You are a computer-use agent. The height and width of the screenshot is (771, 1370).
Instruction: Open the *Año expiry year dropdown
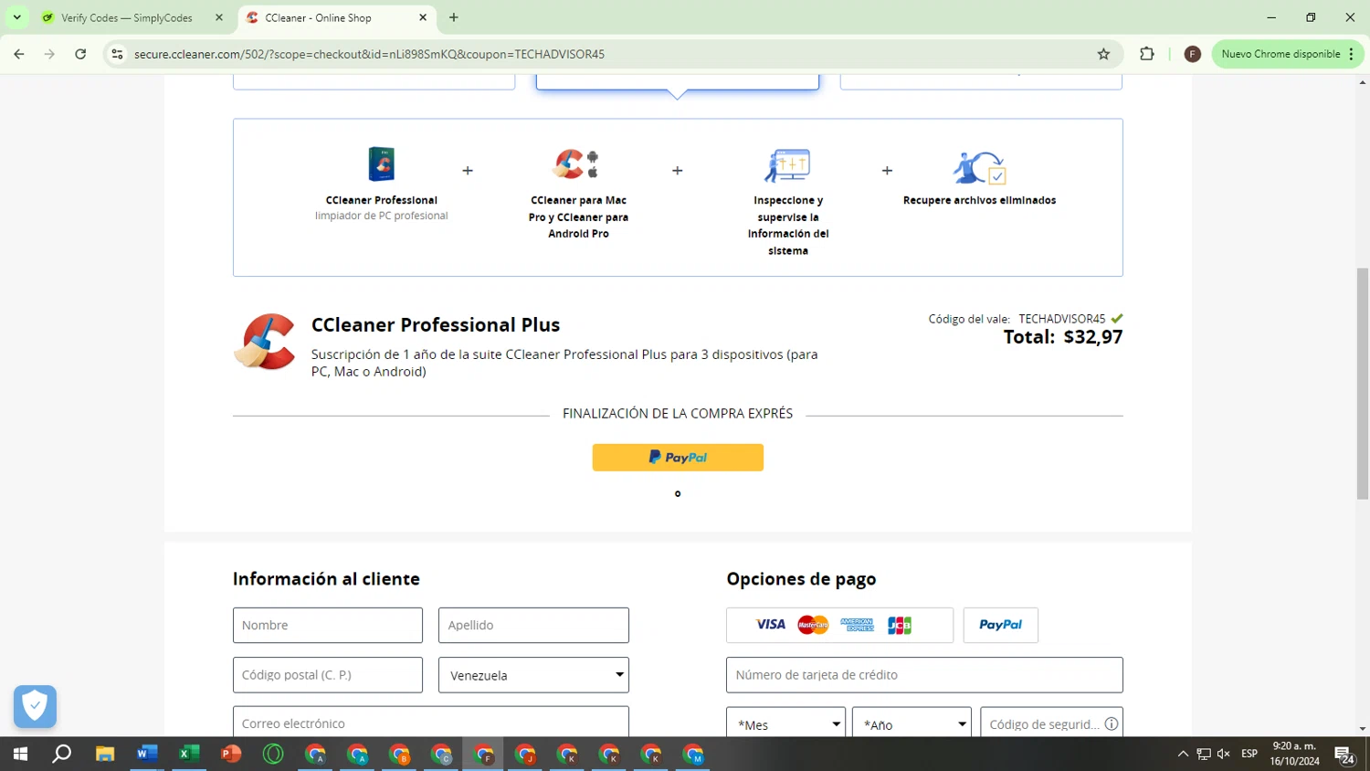912,723
